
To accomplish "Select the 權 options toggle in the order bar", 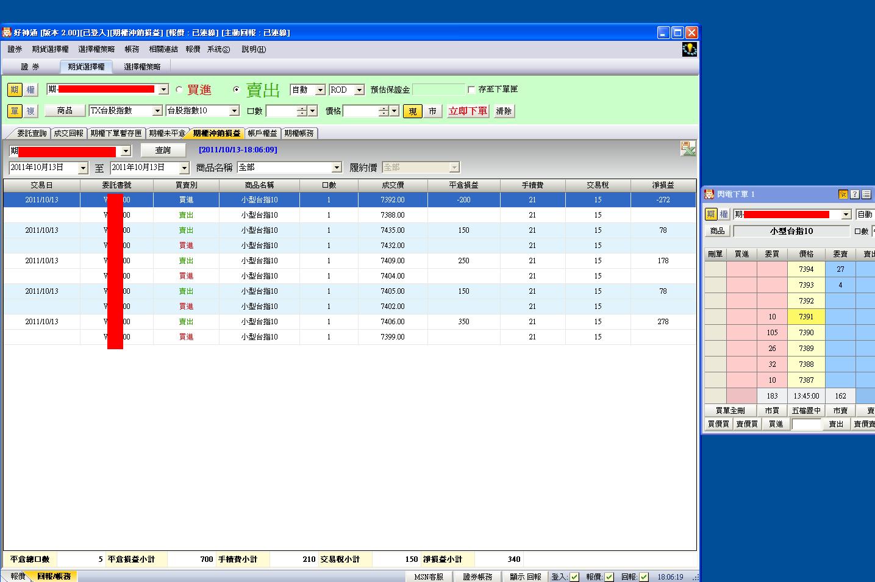I will [x=30, y=90].
